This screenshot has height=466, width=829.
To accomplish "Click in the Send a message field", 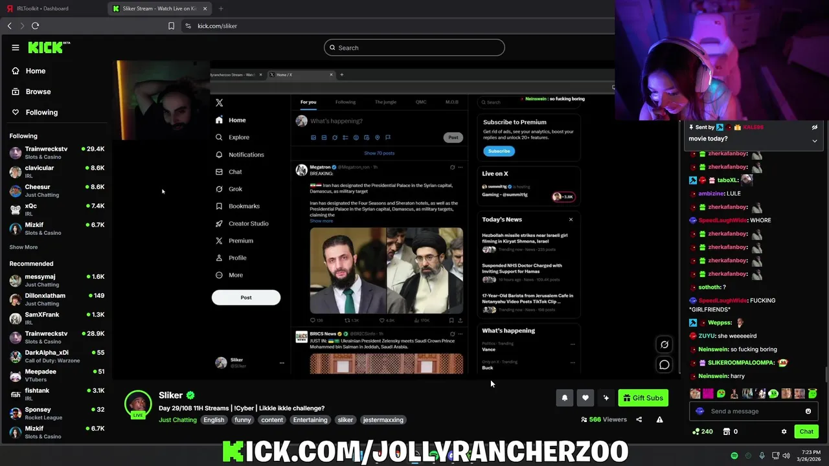I will pos(754,411).
